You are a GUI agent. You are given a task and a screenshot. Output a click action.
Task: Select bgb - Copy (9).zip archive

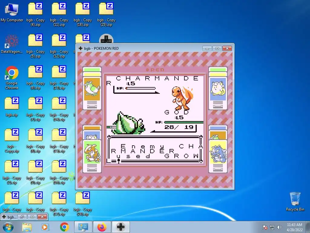click(35, 172)
